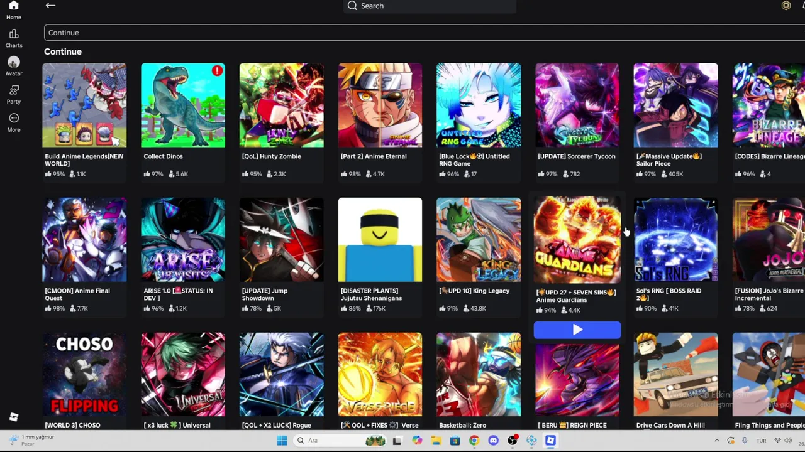Click "[UPD 10] King Legacy" title
Viewport: 805px width, 452px height.
474,291
